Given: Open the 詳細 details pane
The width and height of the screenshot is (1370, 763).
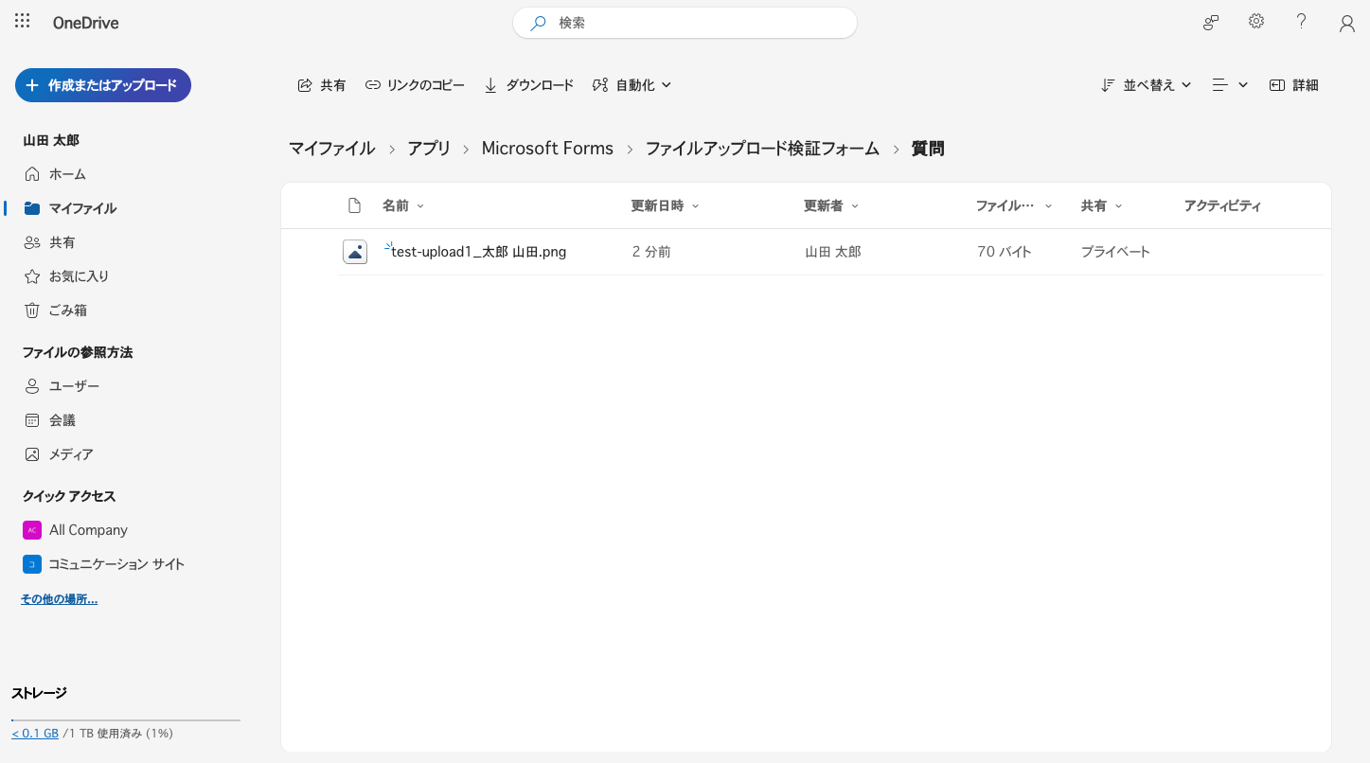Looking at the screenshot, I should click(x=1293, y=85).
